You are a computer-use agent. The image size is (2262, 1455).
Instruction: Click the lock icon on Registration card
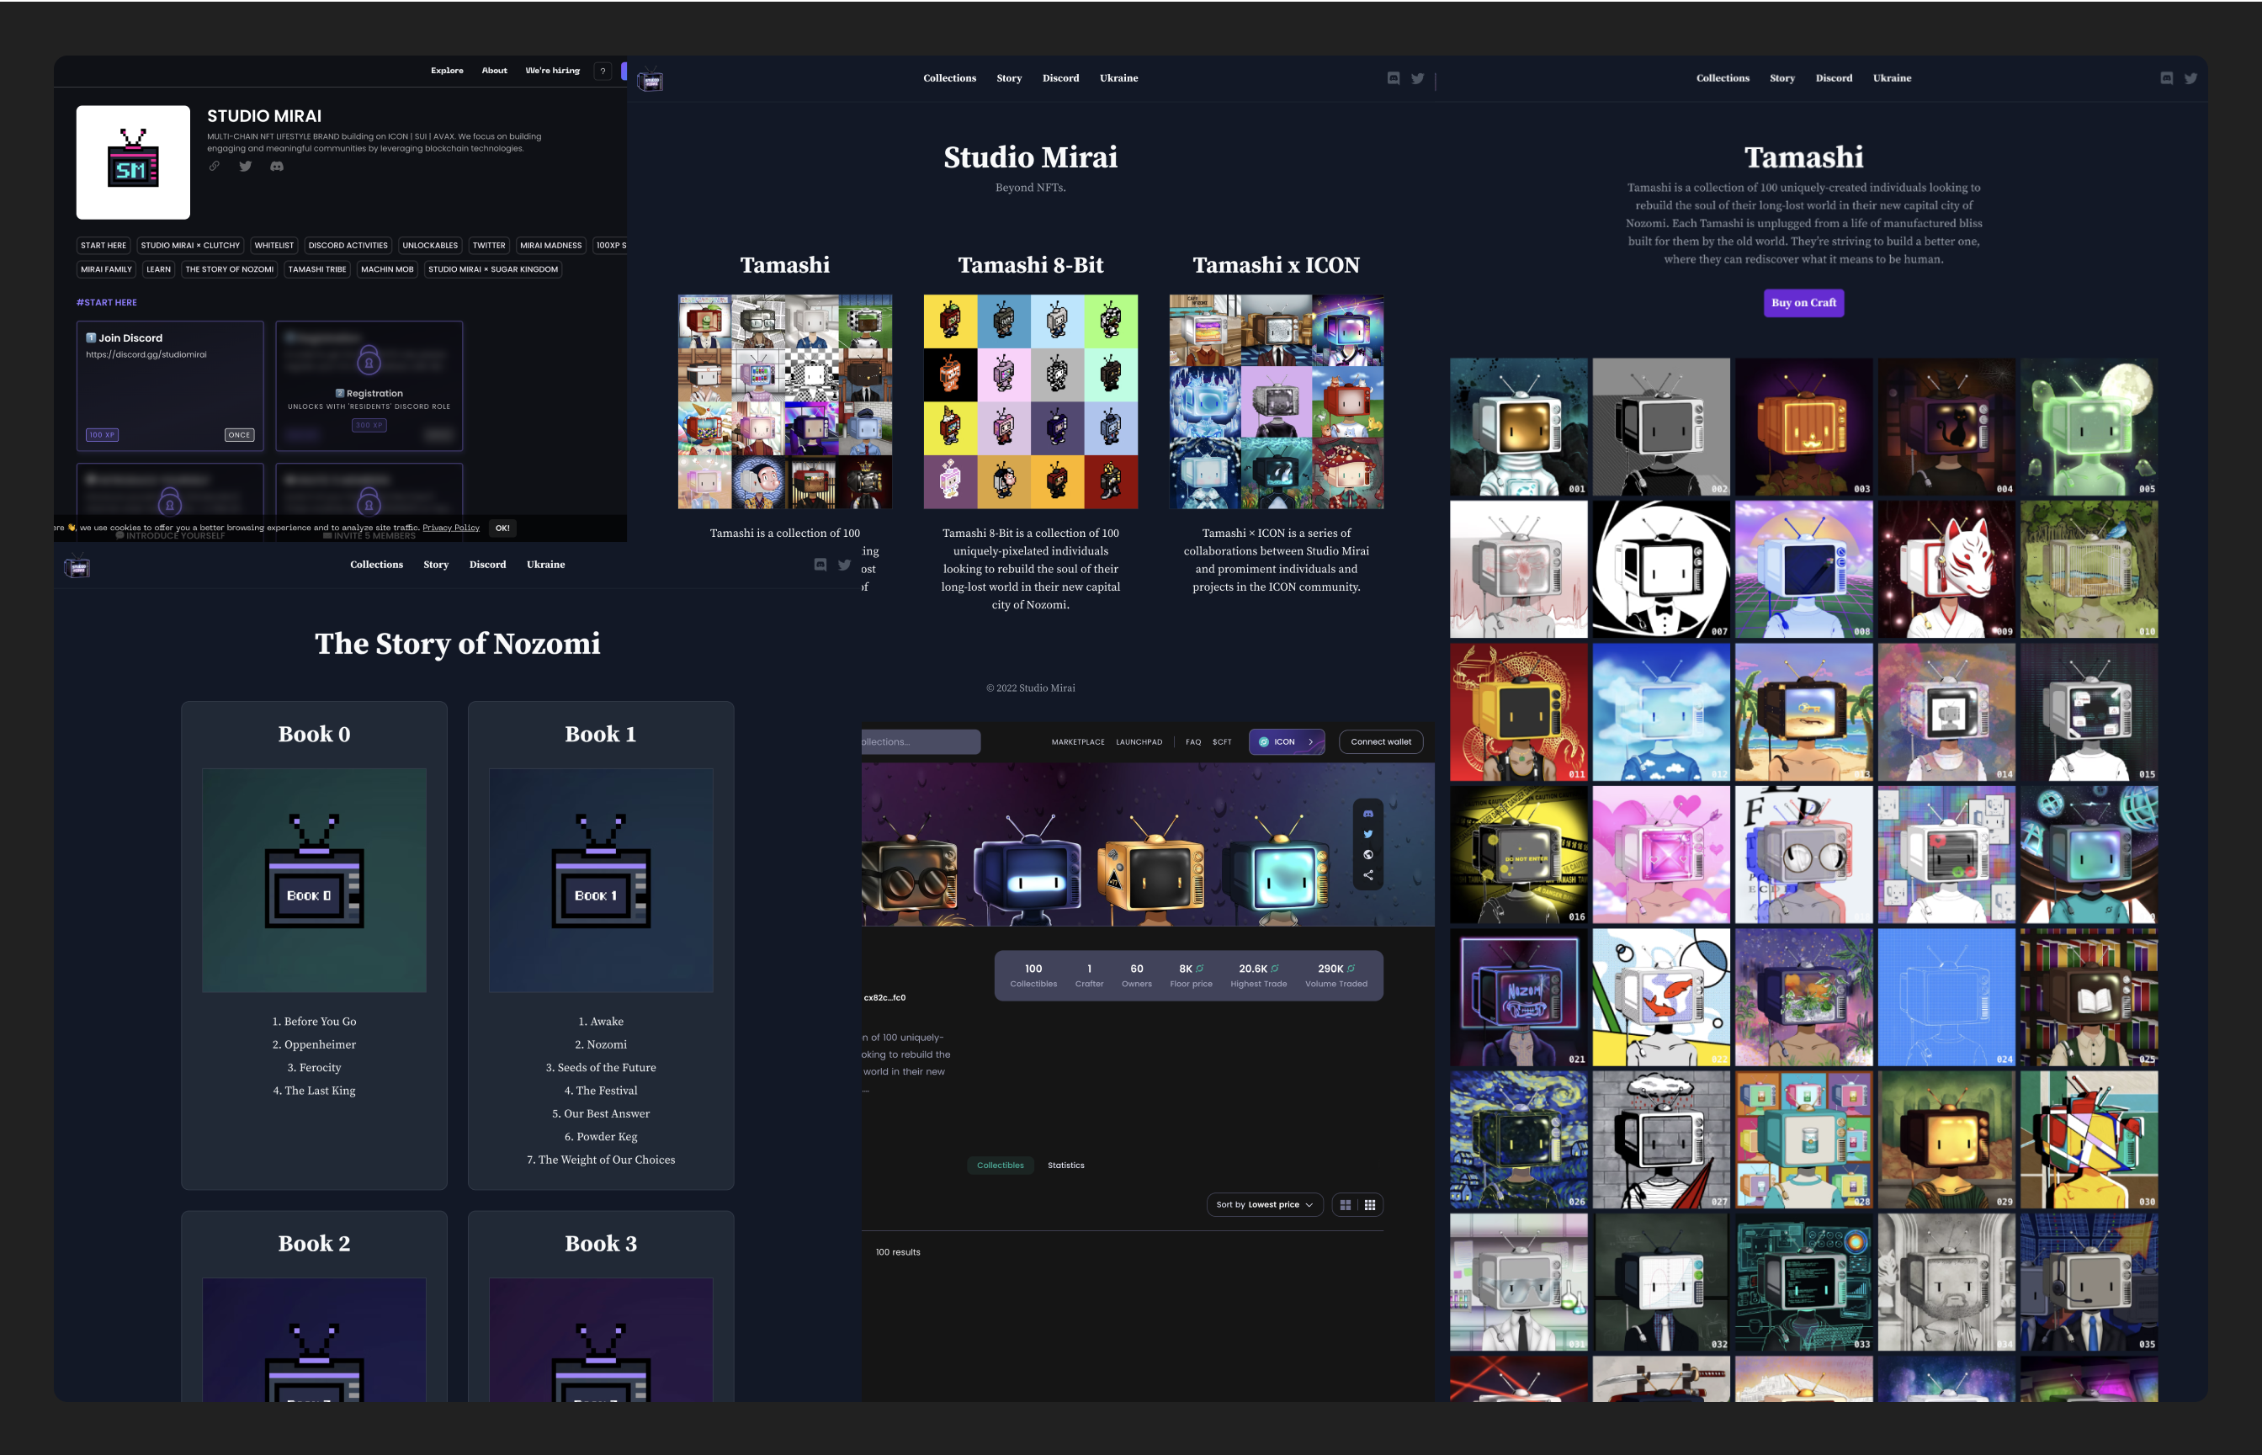point(369,361)
